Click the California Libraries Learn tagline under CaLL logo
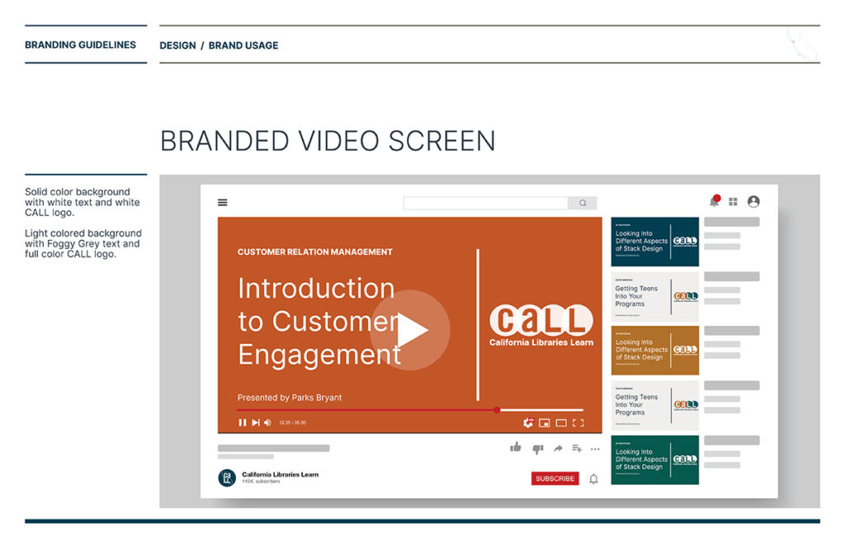 [x=541, y=342]
